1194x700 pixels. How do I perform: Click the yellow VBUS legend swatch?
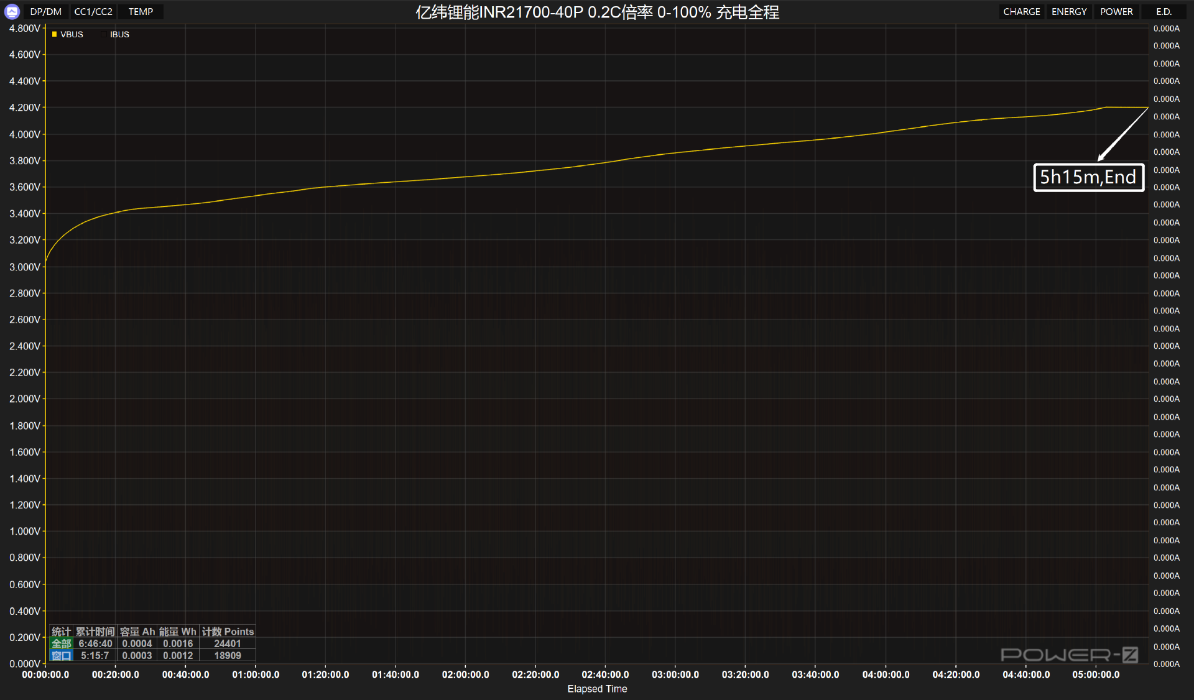point(55,34)
